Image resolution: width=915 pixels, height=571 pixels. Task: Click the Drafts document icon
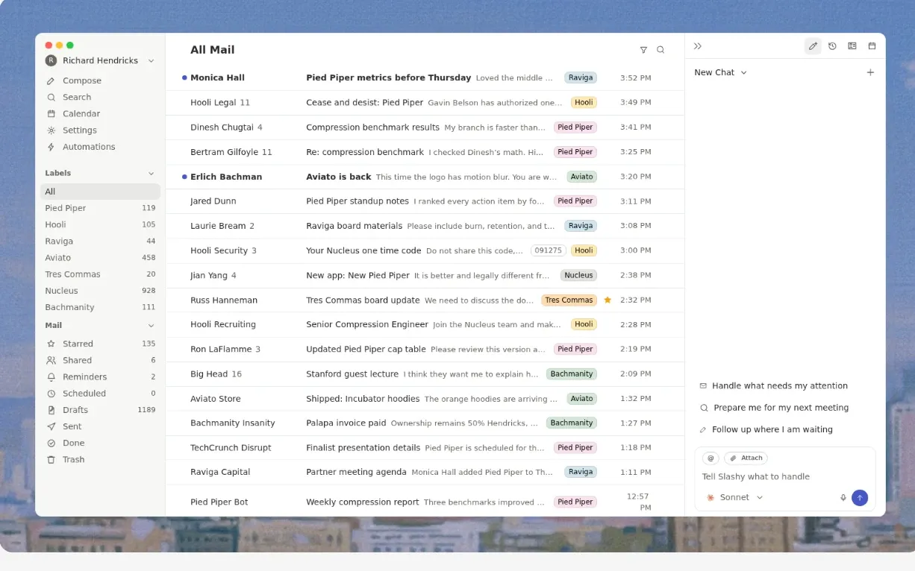51,410
